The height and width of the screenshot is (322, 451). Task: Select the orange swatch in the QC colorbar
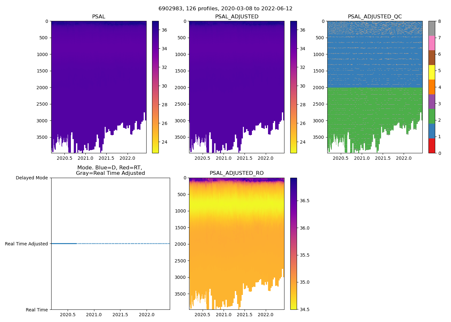tap(432, 87)
